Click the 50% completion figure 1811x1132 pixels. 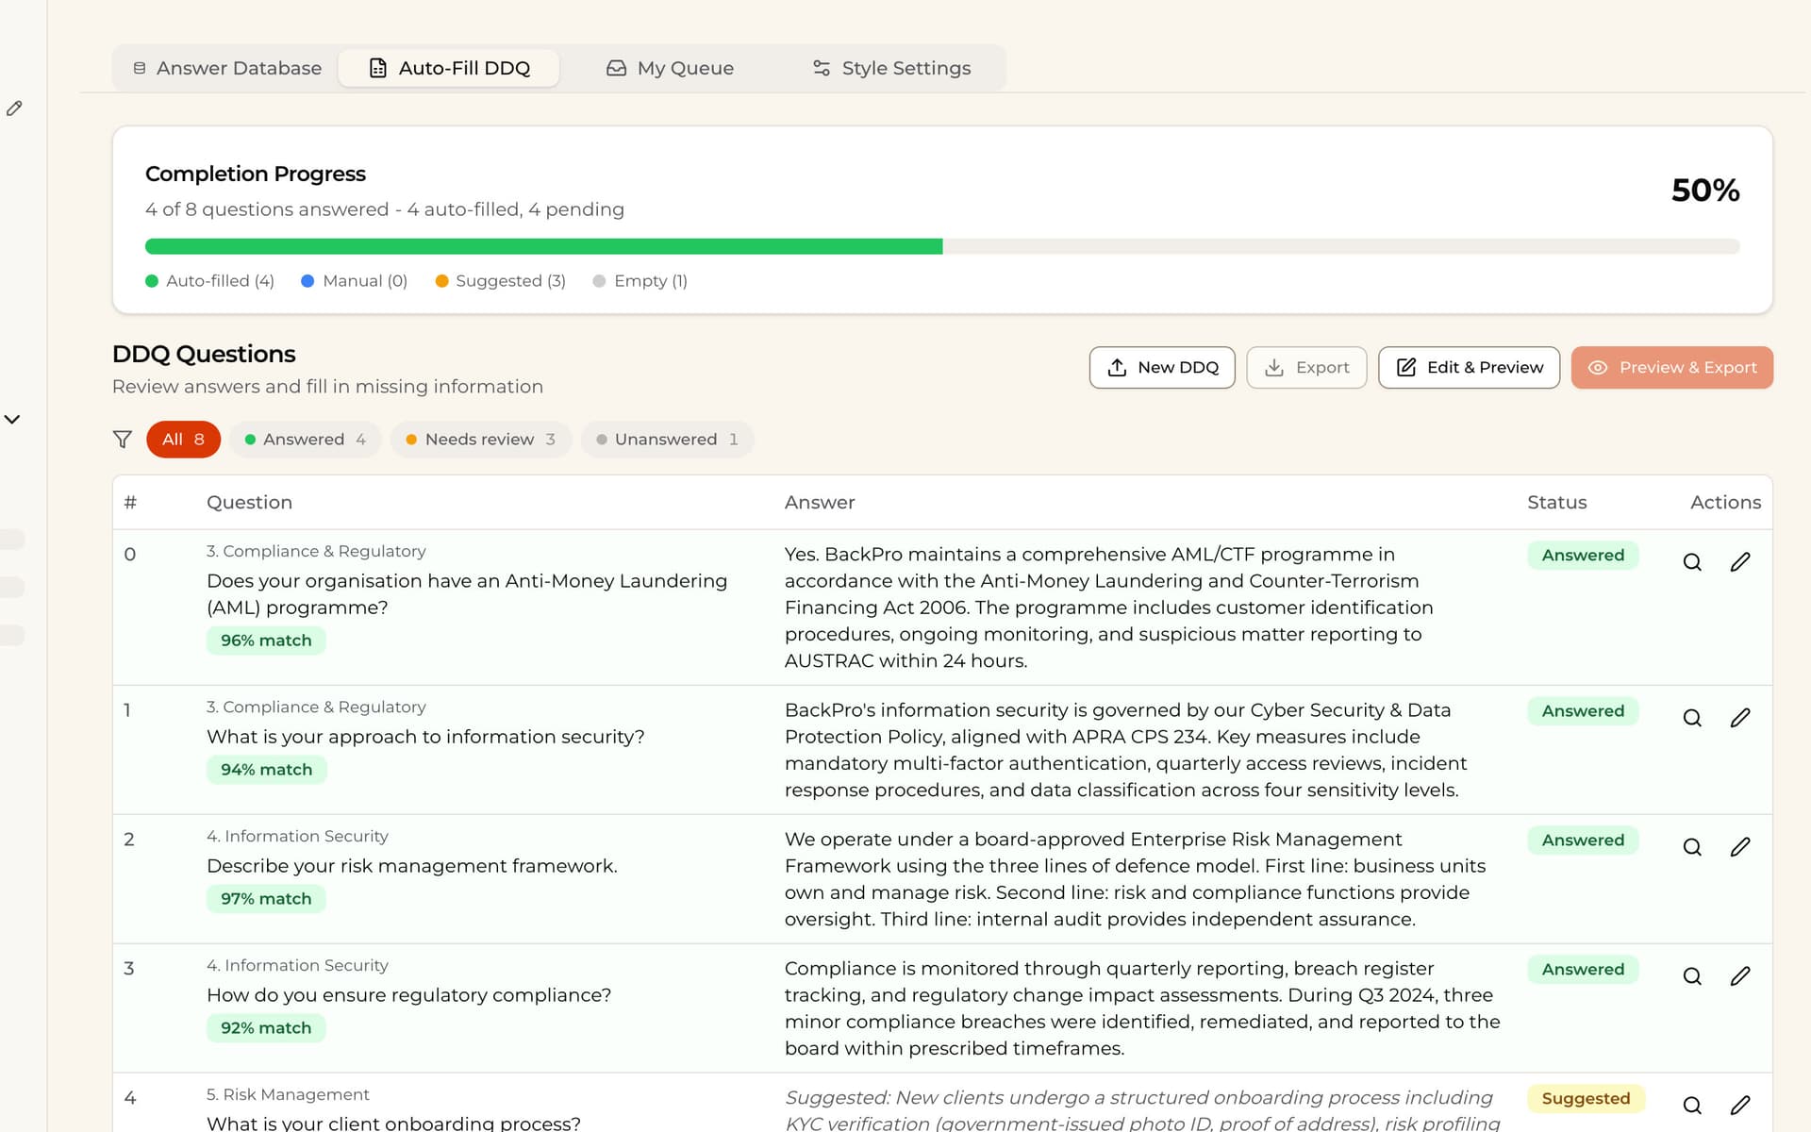tap(1705, 191)
